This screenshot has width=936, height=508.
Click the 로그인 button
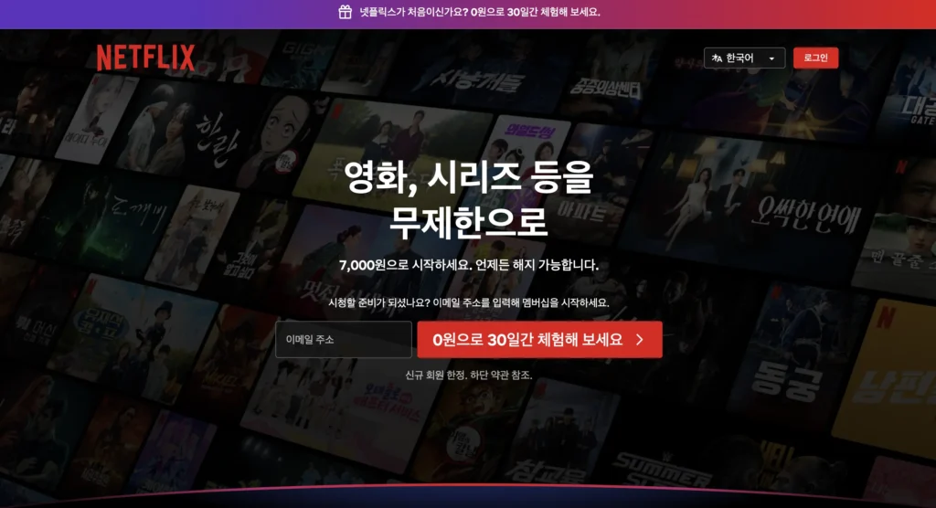click(815, 58)
